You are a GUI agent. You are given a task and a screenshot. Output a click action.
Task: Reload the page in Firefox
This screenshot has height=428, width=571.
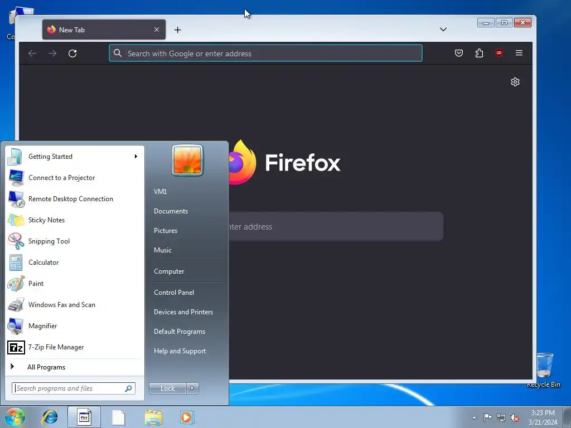[x=72, y=53]
